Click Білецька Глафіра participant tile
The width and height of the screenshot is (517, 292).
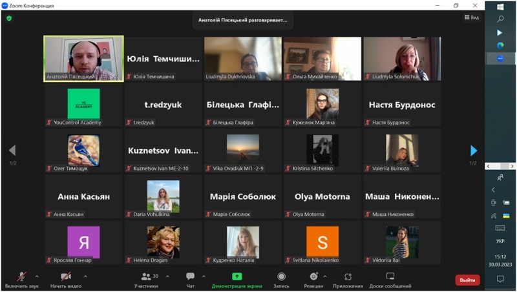(x=243, y=105)
